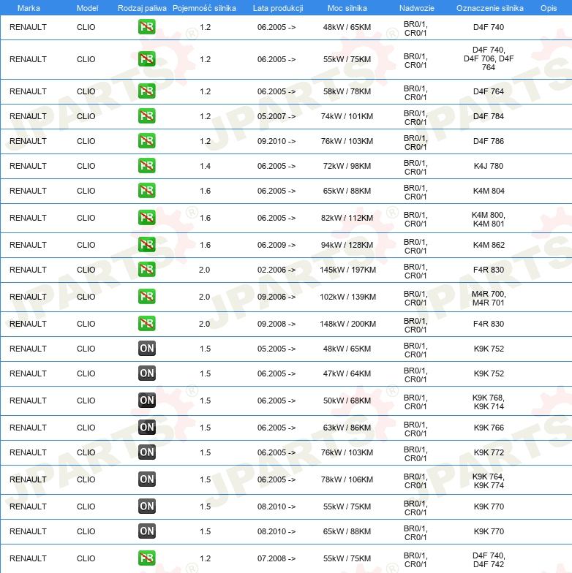
Task: Click the PB icon in K4M 862 row
Action: point(146,245)
